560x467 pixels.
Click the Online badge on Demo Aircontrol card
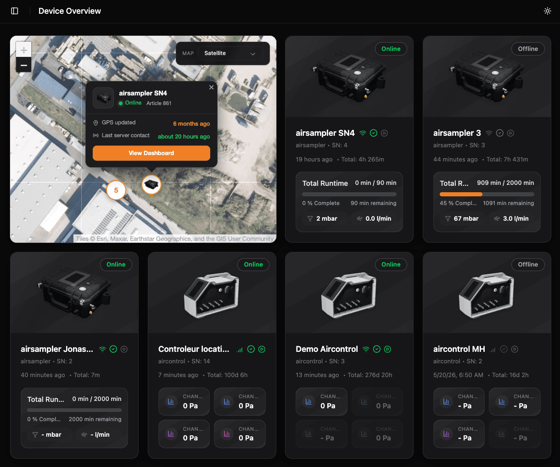click(391, 264)
